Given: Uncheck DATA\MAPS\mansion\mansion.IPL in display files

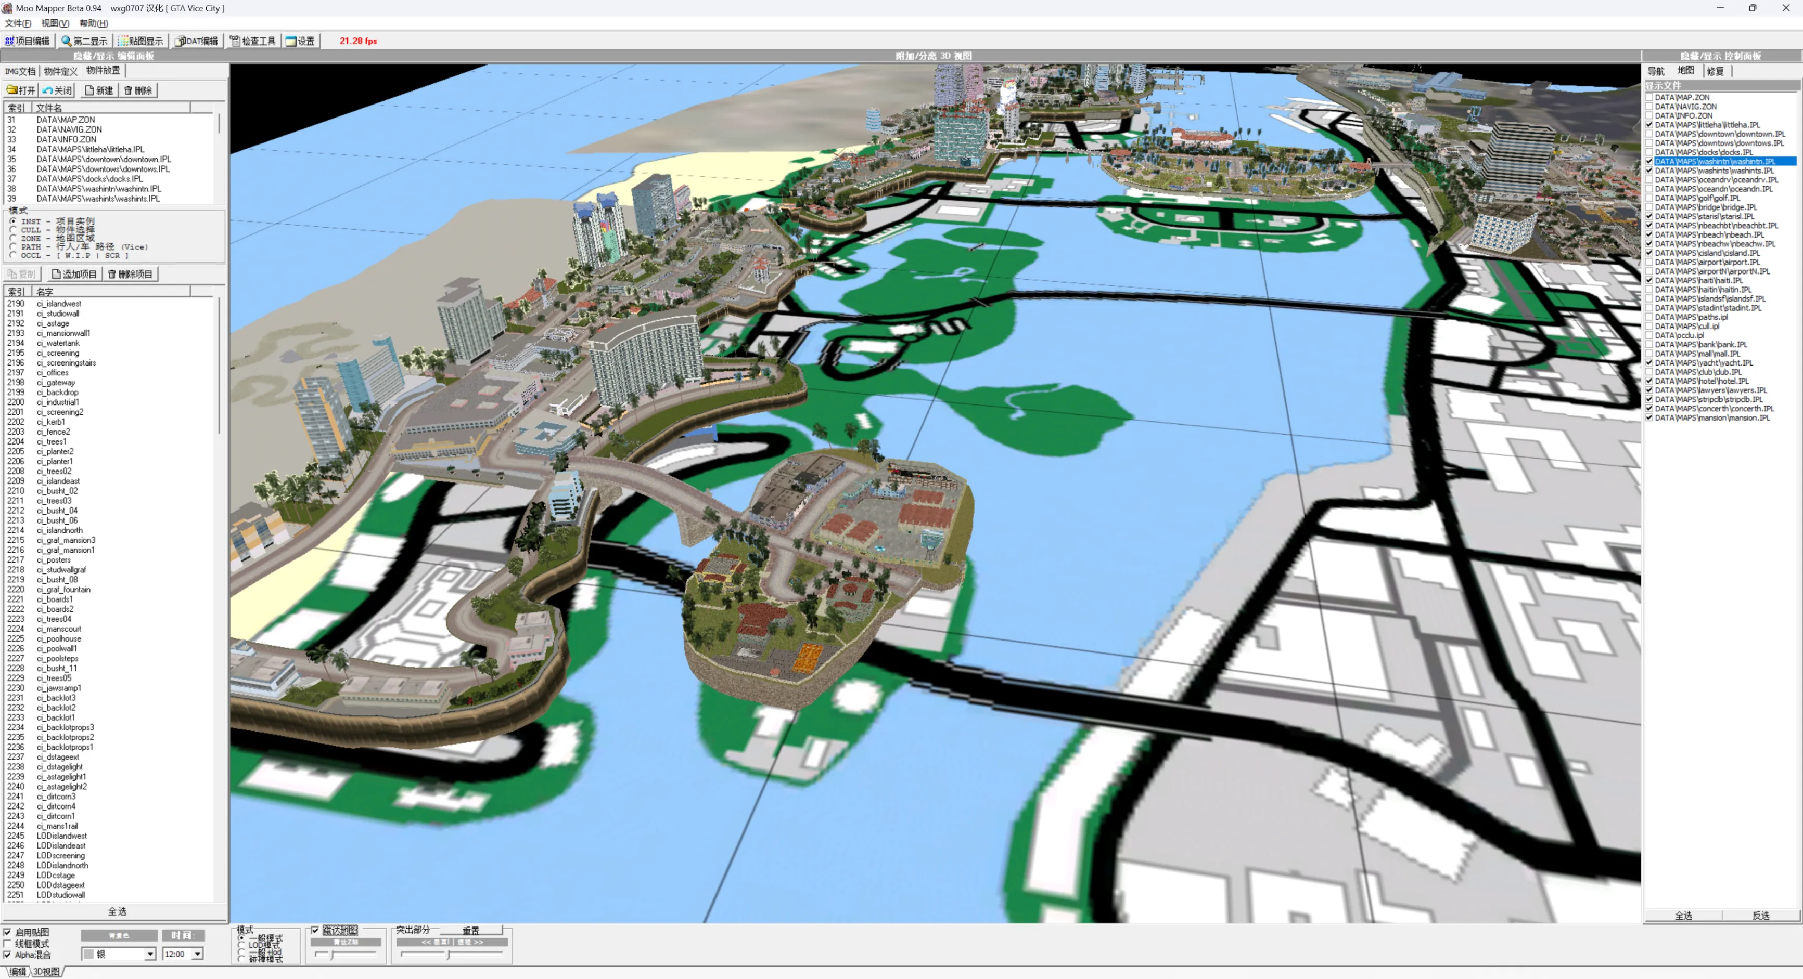Looking at the screenshot, I should [x=1649, y=418].
